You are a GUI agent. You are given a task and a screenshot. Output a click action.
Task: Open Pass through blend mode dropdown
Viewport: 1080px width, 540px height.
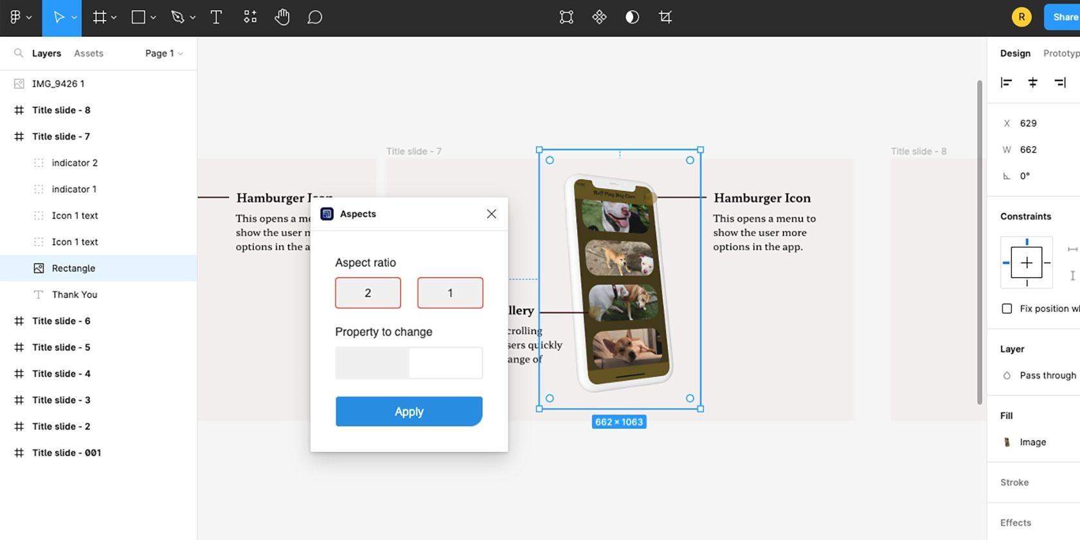pos(1047,375)
